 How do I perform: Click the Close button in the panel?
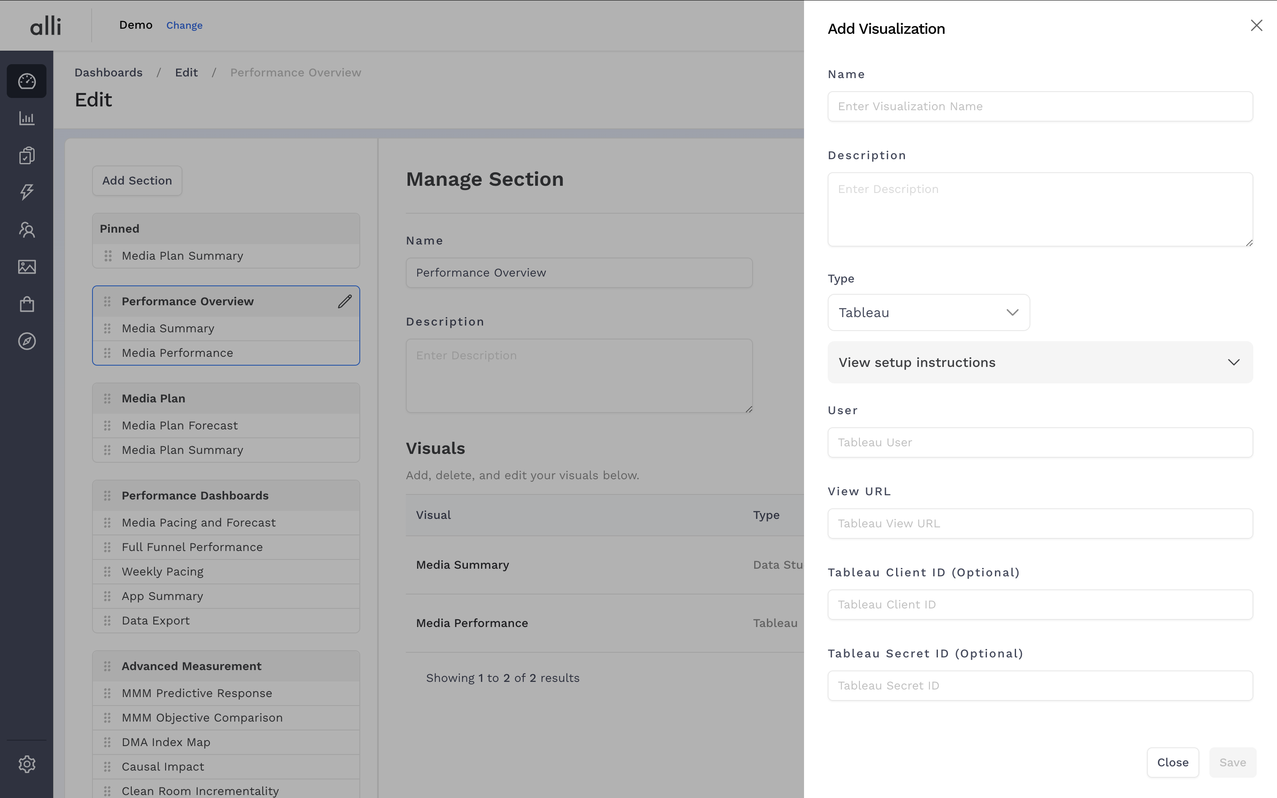click(1172, 762)
